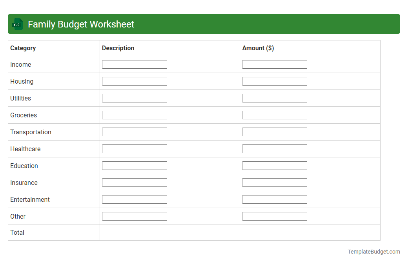408x263 pixels.
Task: Click the Insurance amount field
Action: click(x=275, y=182)
